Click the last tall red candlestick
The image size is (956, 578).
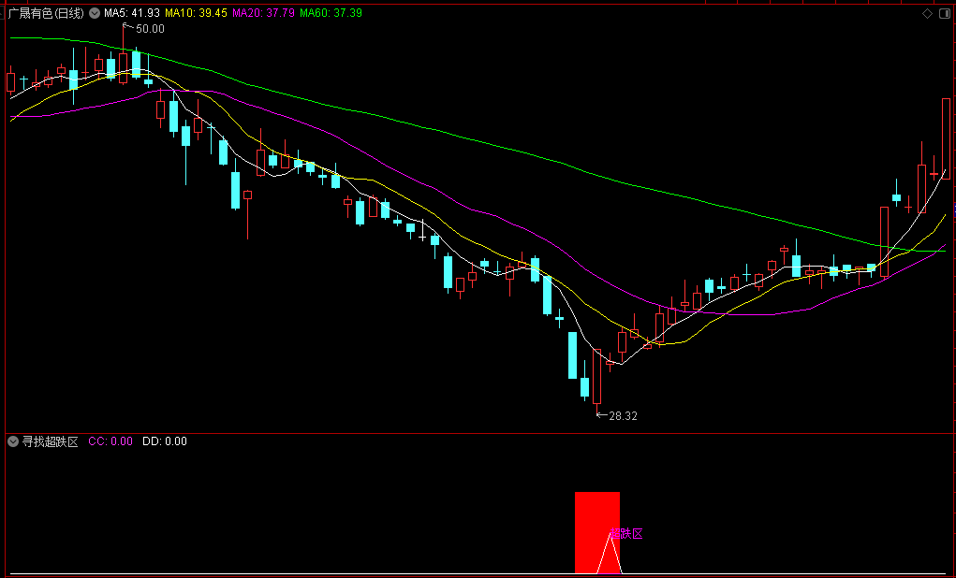tap(947, 138)
